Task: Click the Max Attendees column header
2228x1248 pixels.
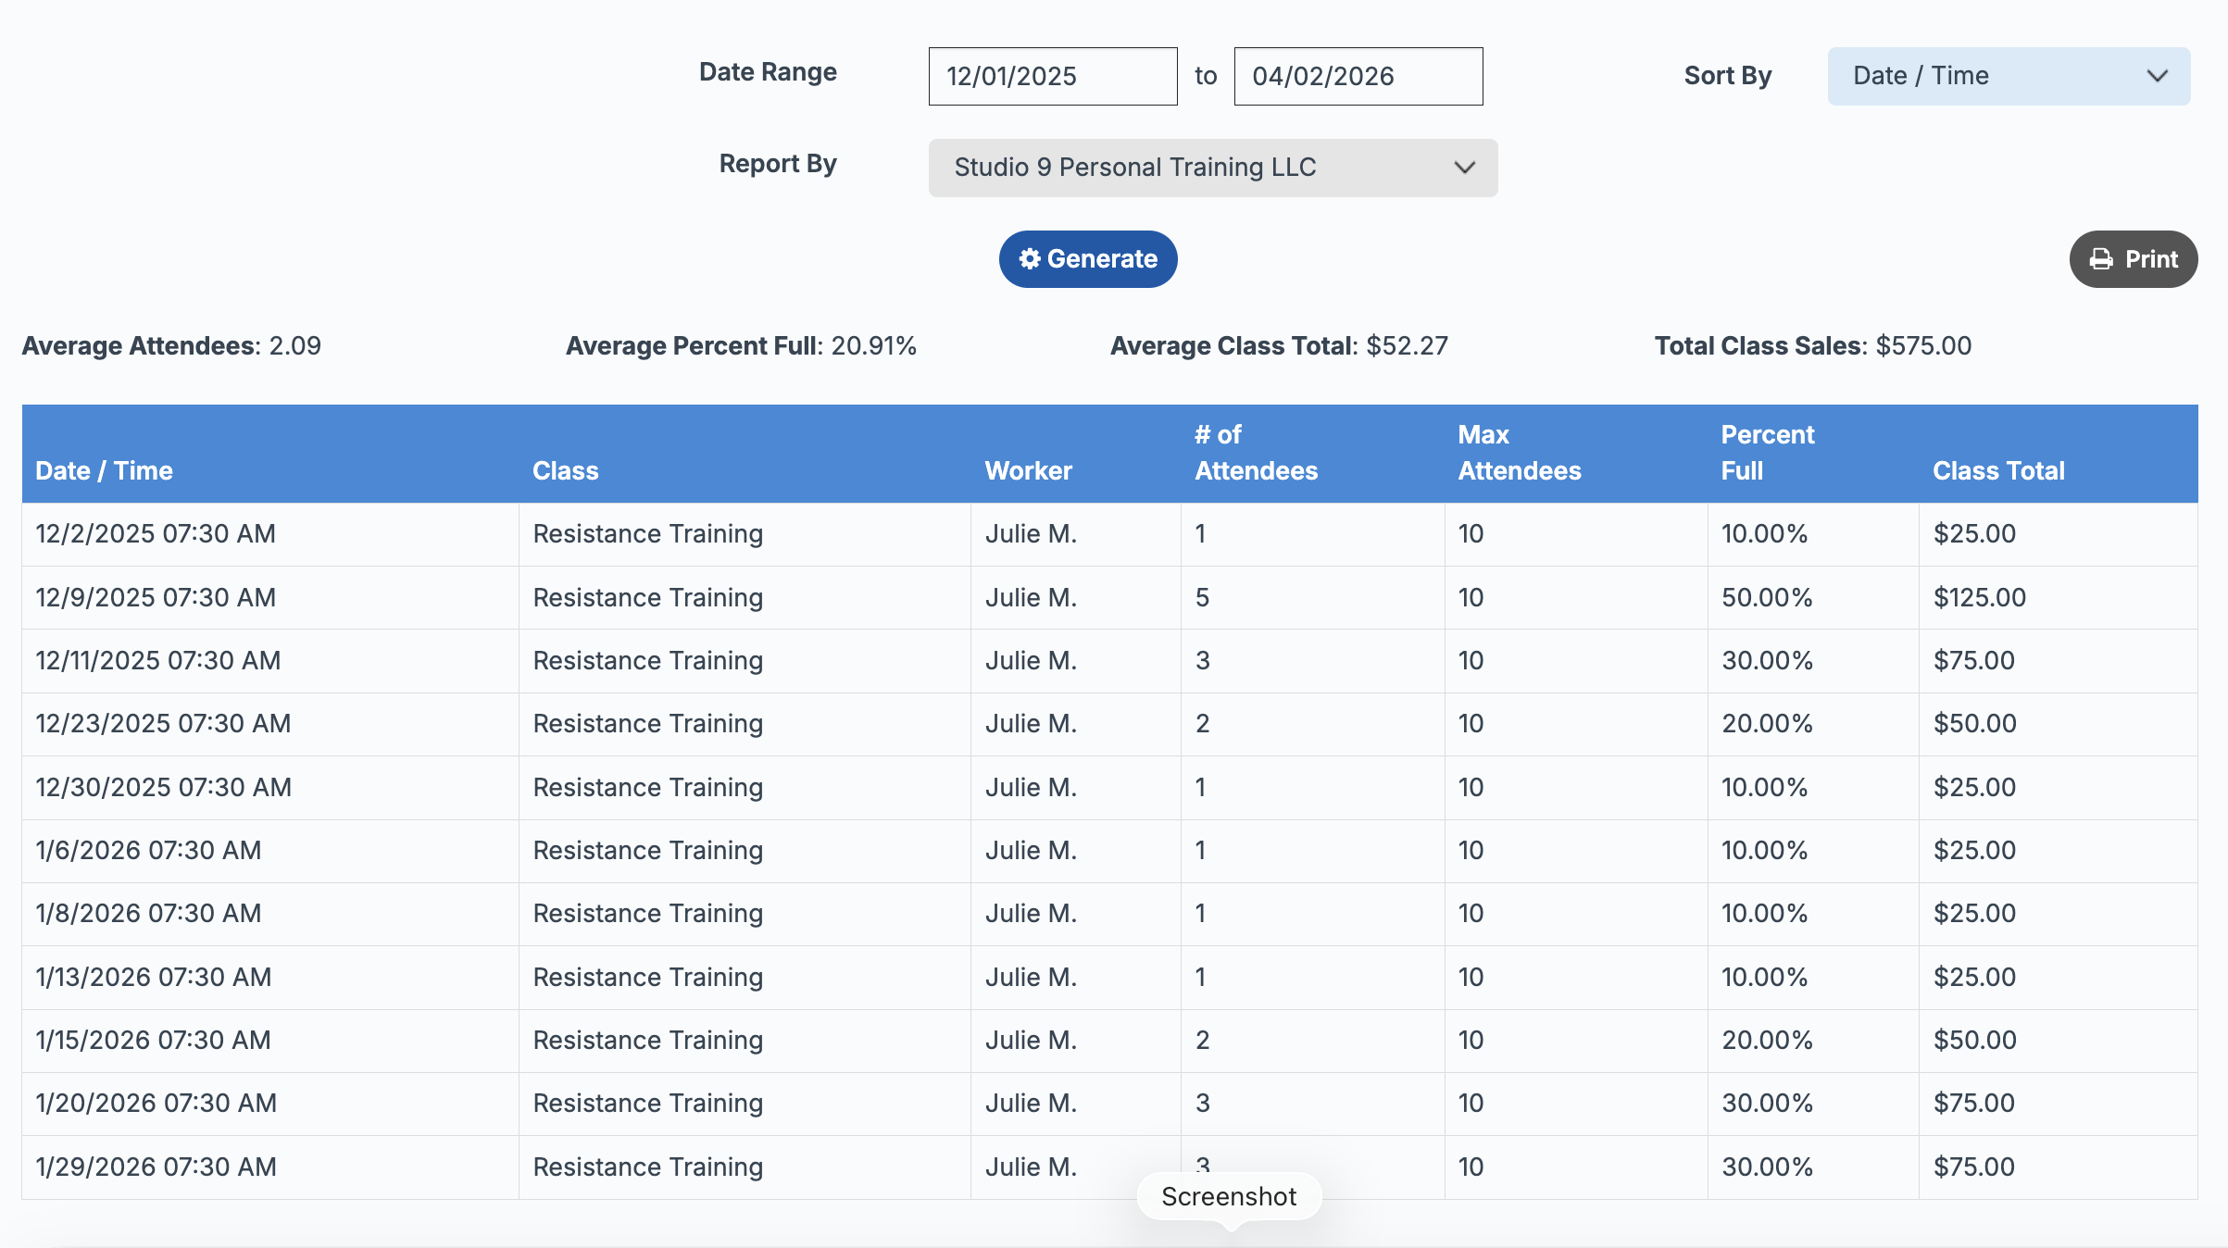Action: click(x=1519, y=453)
